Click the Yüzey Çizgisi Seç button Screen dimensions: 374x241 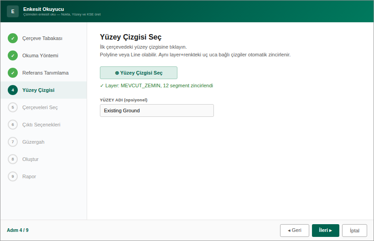tap(139, 73)
